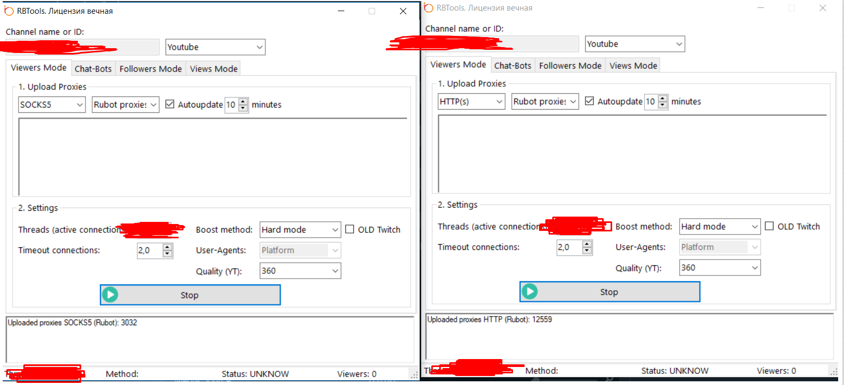Screen dimensions: 844x385
Task: Decrease Autoupdate minutes in the HTTP(s) window
Action: pyautogui.click(x=663, y=105)
